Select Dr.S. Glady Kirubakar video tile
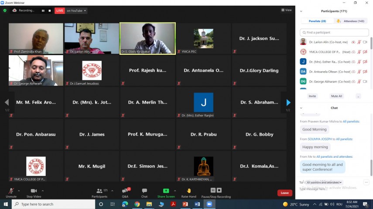 pos(148,38)
